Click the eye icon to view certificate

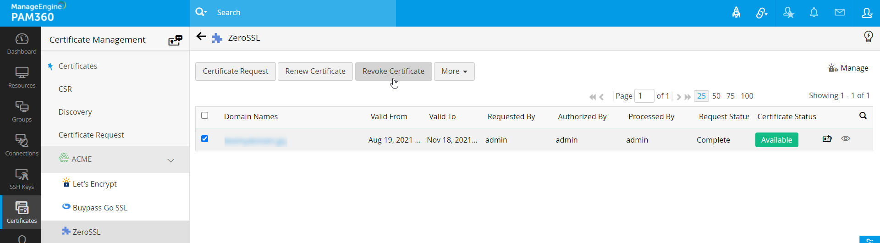846,138
